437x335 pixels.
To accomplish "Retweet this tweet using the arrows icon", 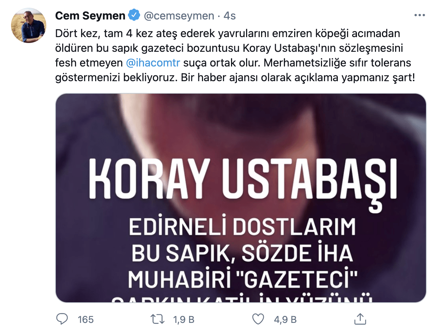I will pyautogui.click(x=158, y=319).
